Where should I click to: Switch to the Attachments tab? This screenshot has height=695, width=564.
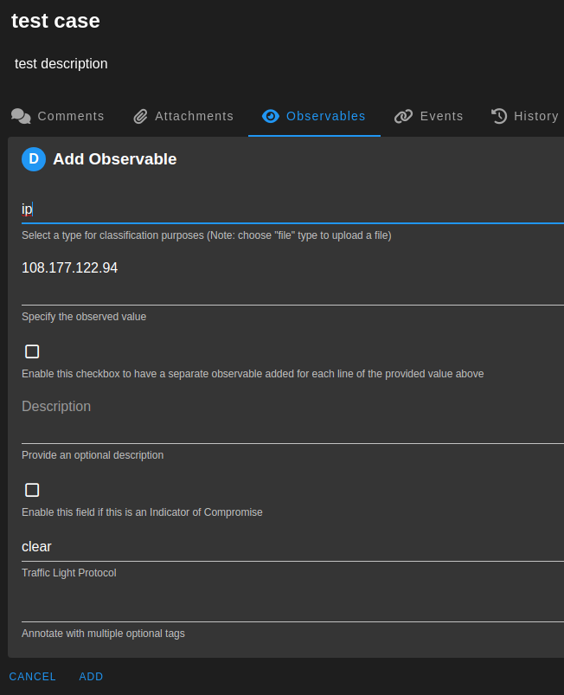click(x=183, y=116)
